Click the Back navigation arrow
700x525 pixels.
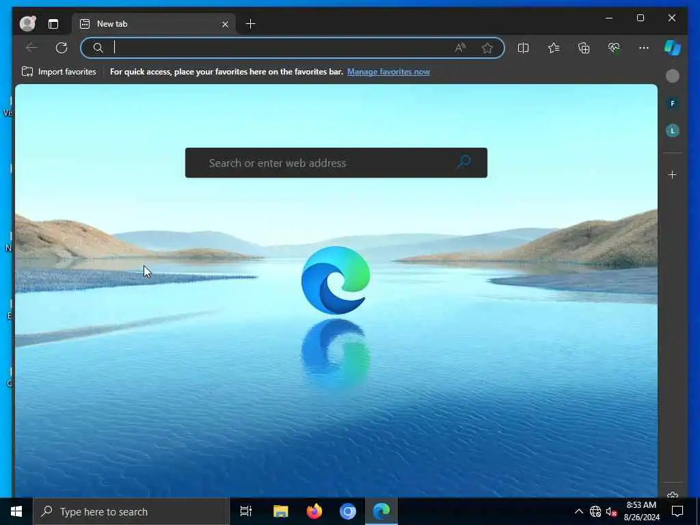coord(31,47)
